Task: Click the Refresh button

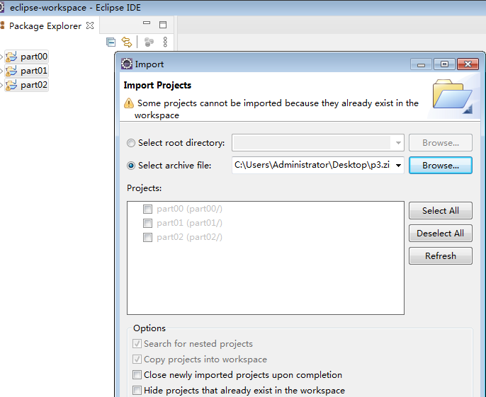Action: tap(441, 255)
